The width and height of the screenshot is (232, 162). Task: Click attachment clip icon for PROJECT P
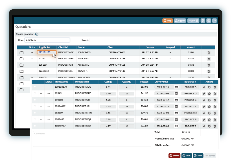click(204, 120)
